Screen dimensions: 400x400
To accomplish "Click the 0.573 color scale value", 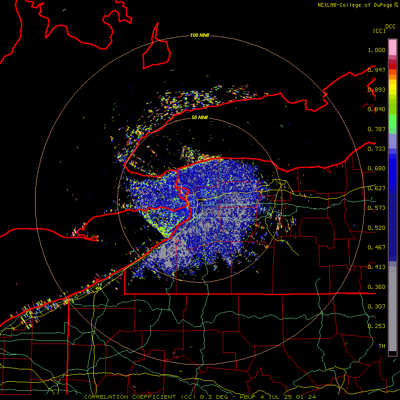I will point(376,208).
